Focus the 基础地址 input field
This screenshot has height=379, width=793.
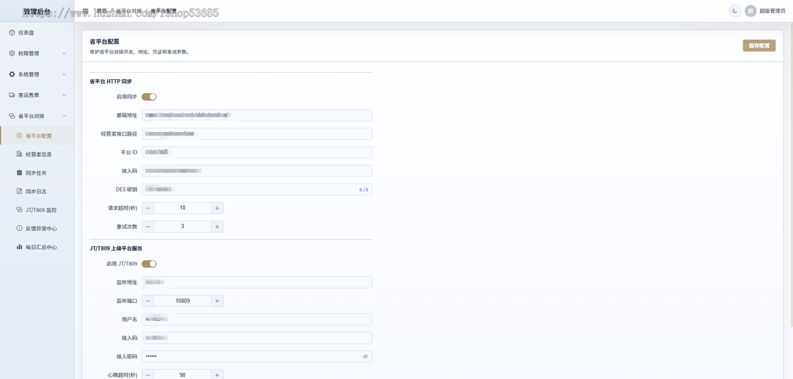pyautogui.click(x=257, y=116)
